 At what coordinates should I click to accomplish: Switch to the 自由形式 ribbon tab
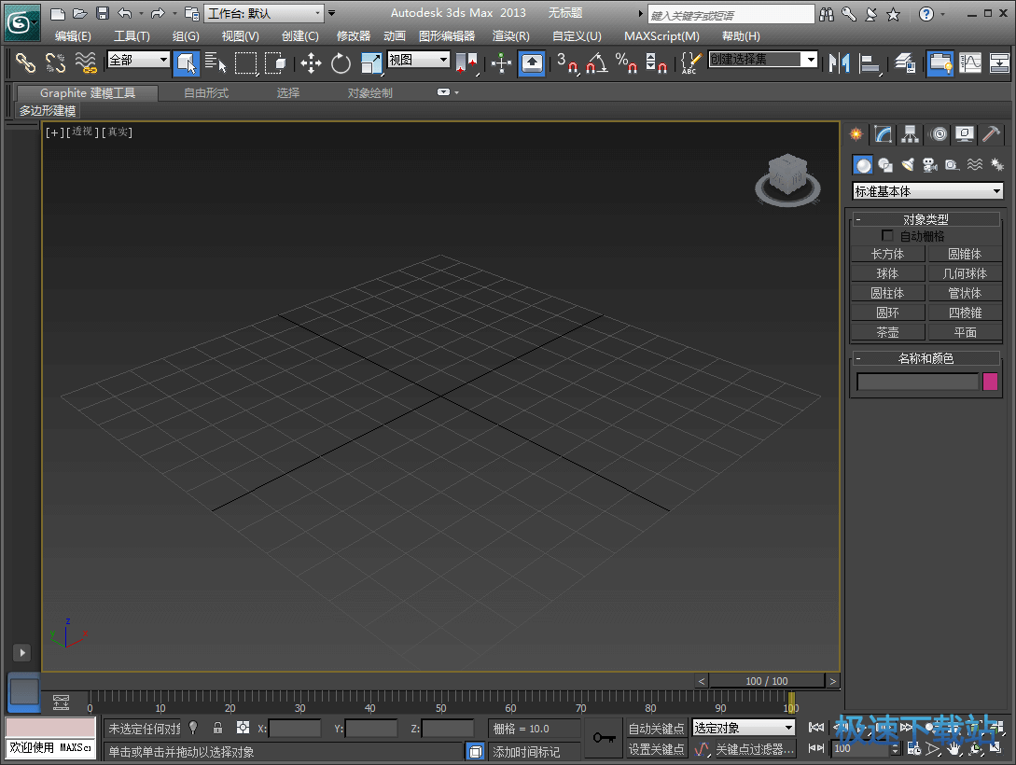[206, 93]
